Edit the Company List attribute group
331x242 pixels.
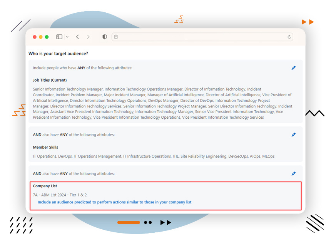[294, 173]
